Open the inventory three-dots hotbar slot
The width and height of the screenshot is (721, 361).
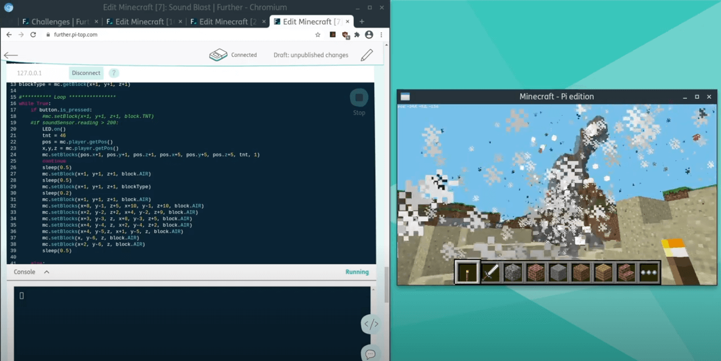[x=649, y=272]
